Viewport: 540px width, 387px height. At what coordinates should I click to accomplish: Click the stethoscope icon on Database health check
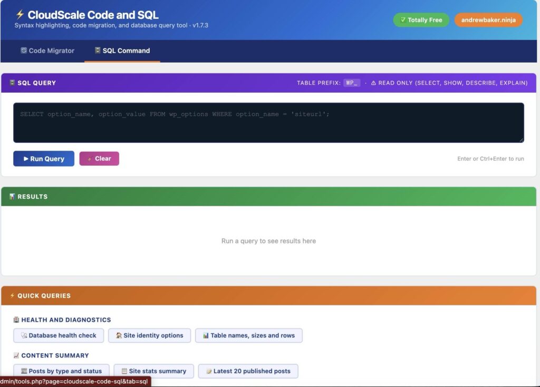coord(24,335)
